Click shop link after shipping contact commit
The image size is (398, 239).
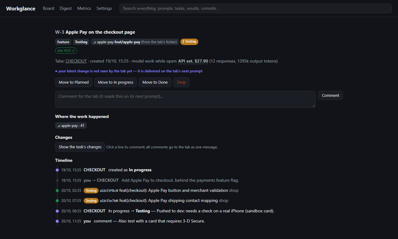pos(223,200)
